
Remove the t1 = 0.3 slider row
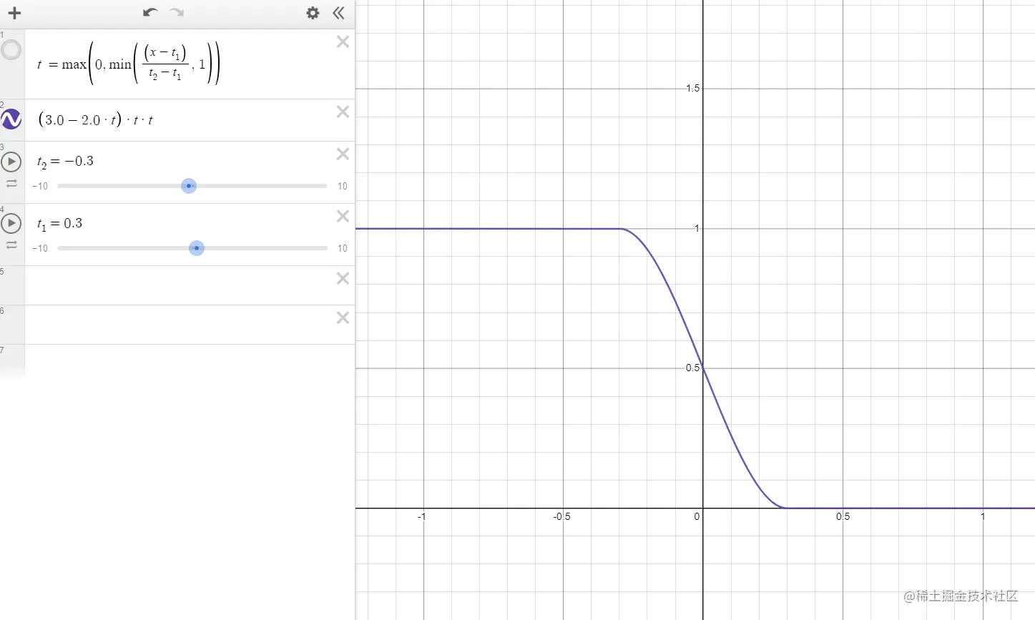tap(343, 216)
